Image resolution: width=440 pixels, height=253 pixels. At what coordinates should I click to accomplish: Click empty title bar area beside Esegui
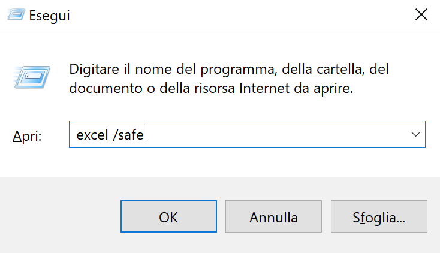click(x=240, y=16)
